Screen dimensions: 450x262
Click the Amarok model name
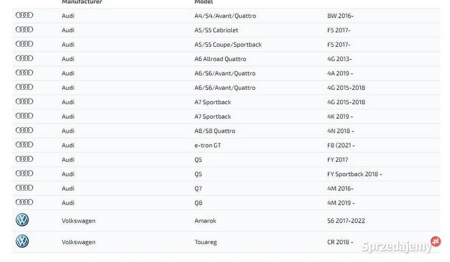205,221
